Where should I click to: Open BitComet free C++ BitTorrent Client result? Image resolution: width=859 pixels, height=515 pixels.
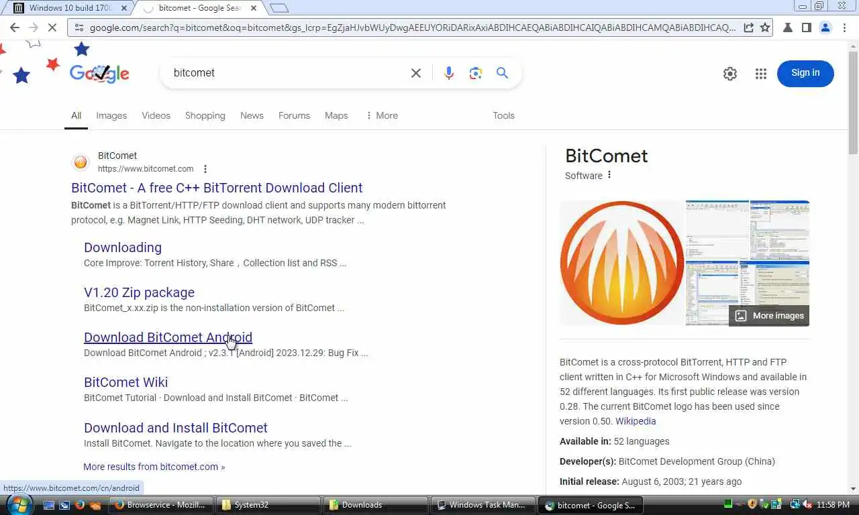(x=217, y=188)
